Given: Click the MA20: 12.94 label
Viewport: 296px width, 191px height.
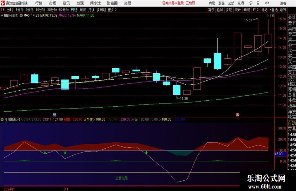Looking at the screenshot, I should [67, 15].
